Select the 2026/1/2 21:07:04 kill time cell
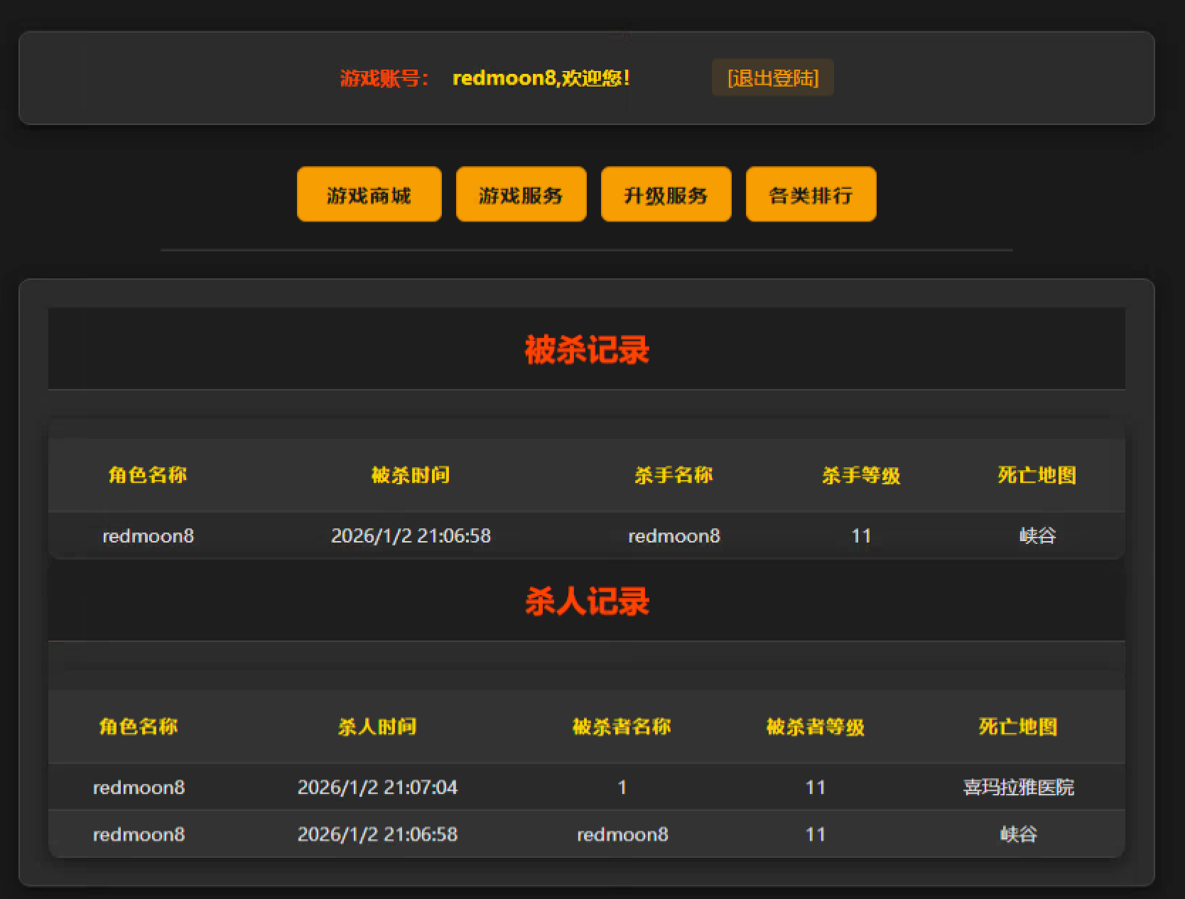The width and height of the screenshot is (1185, 899). click(x=377, y=787)
